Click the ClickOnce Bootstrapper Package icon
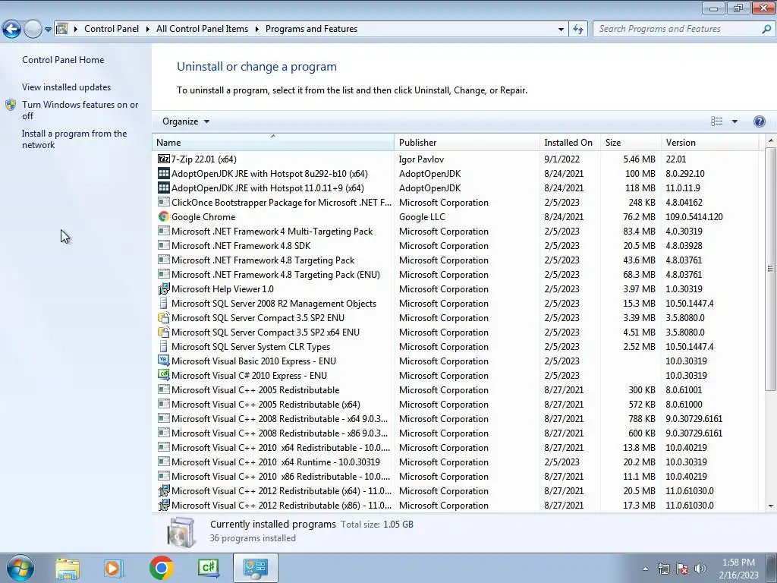This screenshot has height=583, width=777. (x=164, y=202)
